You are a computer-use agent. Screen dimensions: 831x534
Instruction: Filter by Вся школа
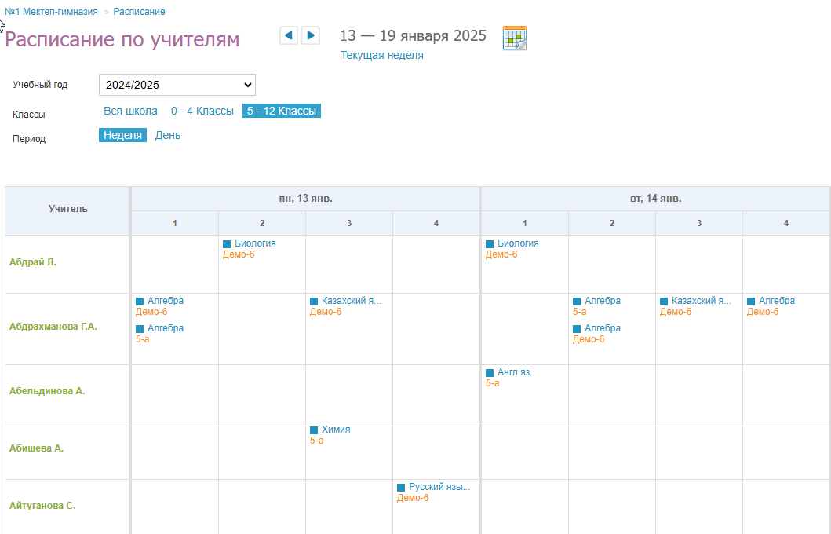point(130,112)
